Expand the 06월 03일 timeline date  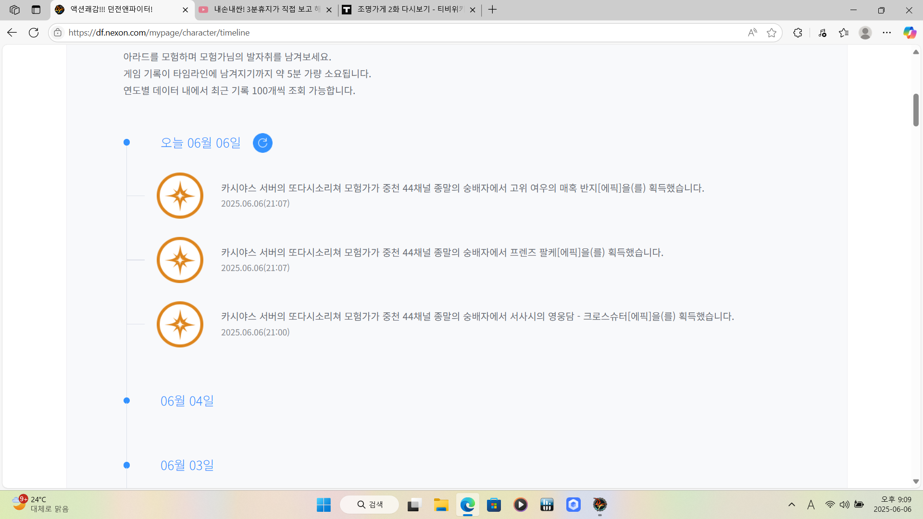(187, 465)
